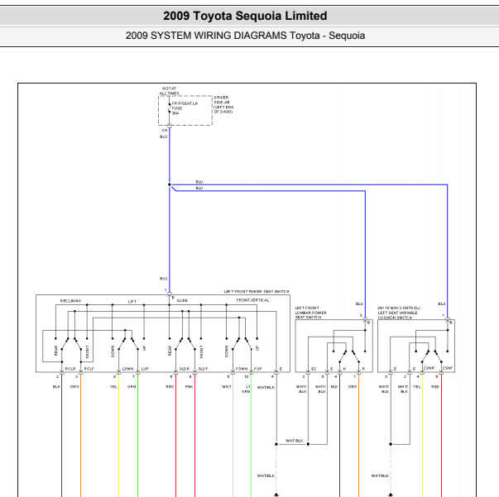499x497 pixels.
Task: Click the 'REAR' contact label in RECLINING section
Action: 56,351
